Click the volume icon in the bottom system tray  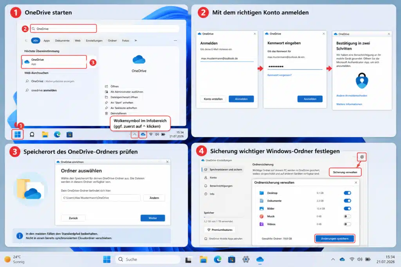pyautogui.click(x=360, y=259)
